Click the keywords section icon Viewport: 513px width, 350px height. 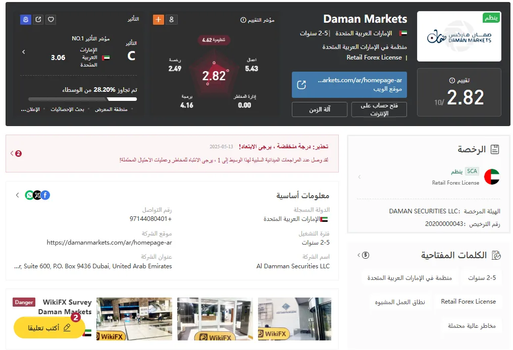(x=496, y=255)
